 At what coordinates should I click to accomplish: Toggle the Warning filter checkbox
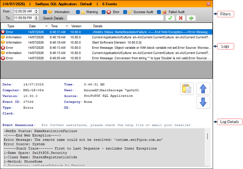(x=78, y=12)
